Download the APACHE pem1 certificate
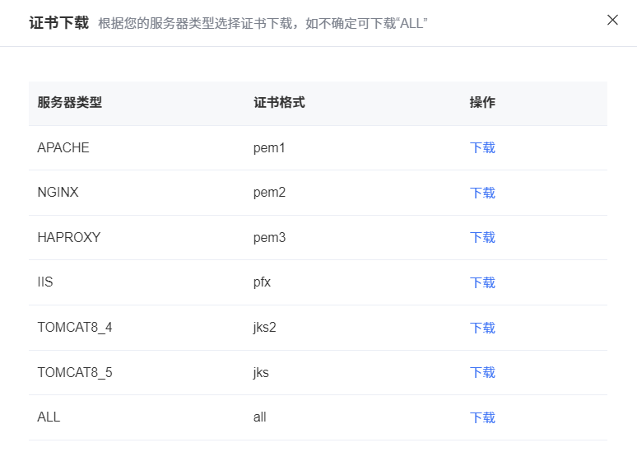Image resolution: width=637 pixels, height=452 pixels. click(482, 148)
